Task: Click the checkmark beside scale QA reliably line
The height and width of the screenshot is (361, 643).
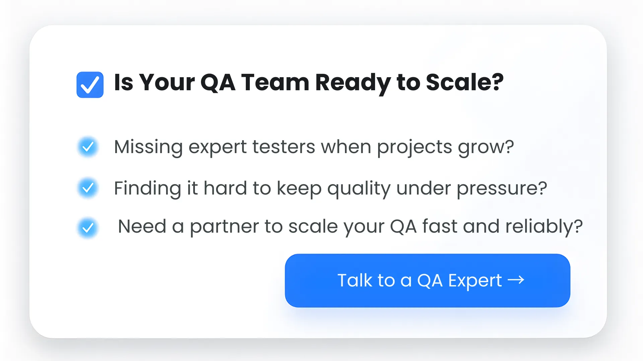Action: pos(87,227)
